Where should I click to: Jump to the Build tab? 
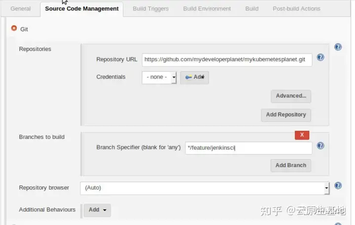coord(252,9)
